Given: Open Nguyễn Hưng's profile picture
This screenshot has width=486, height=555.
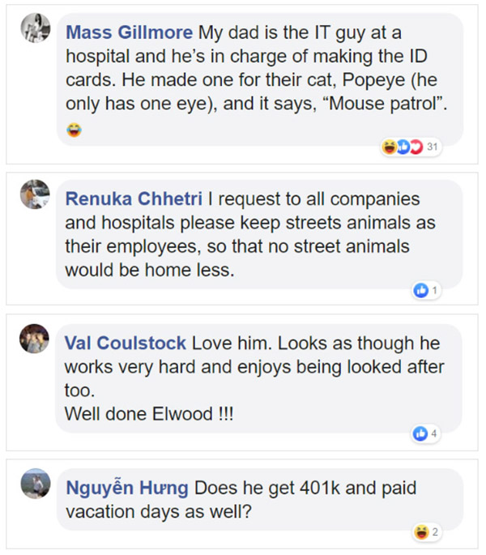Looking at the screenshot, I should [35, 484].
